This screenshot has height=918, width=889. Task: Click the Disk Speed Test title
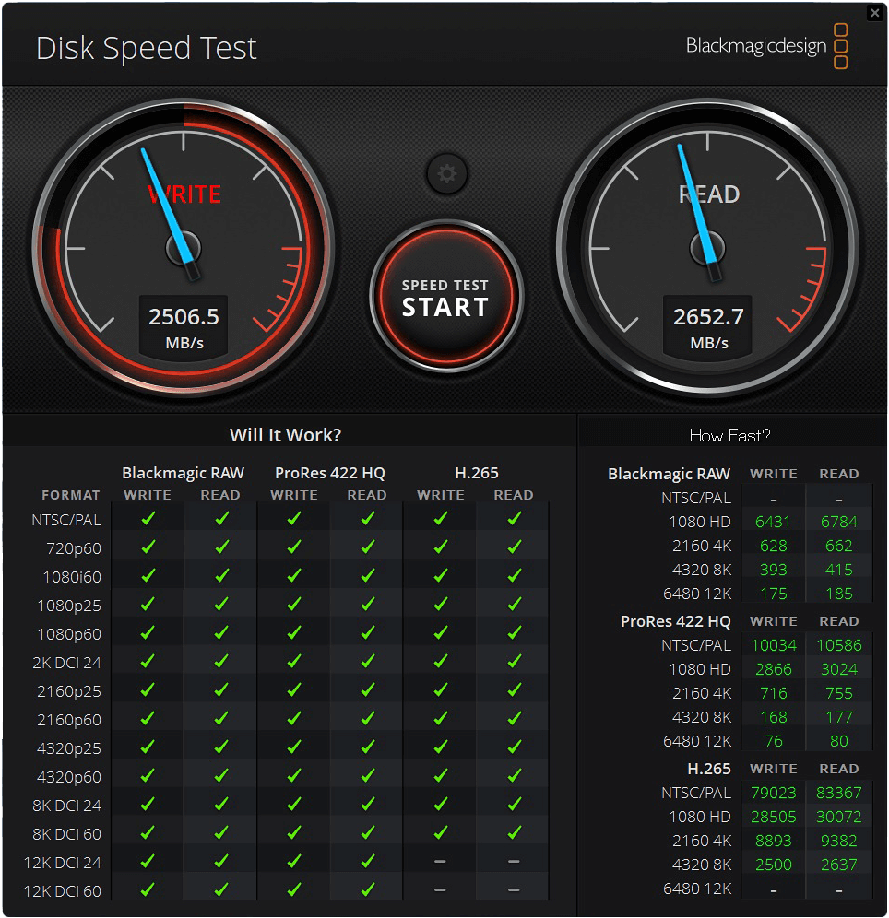(147, 48)
